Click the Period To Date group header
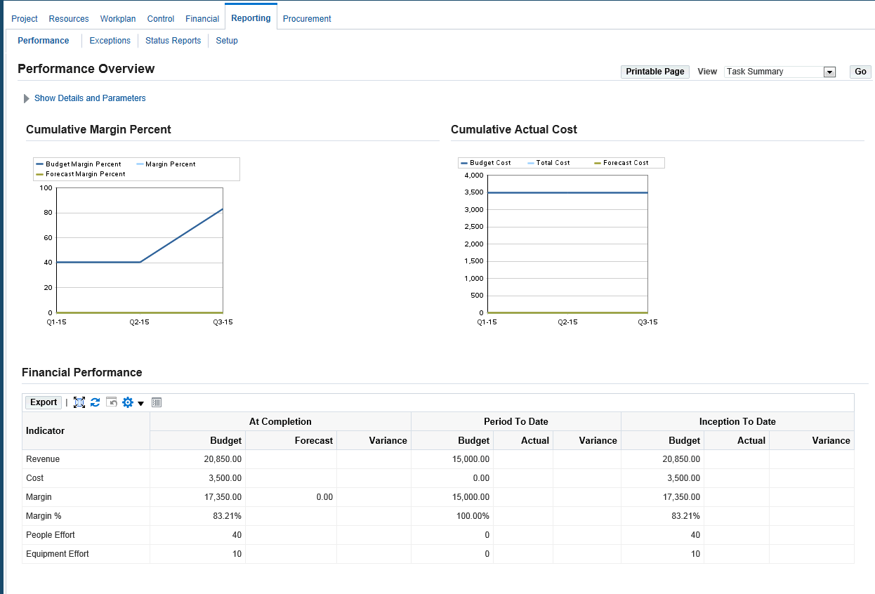 pos(516,421)
